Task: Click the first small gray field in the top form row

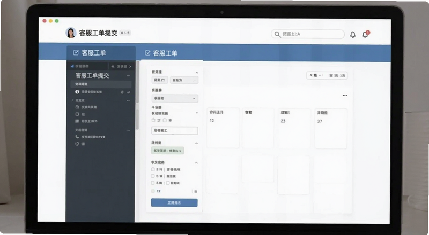Action: click(x=160, y=80)
